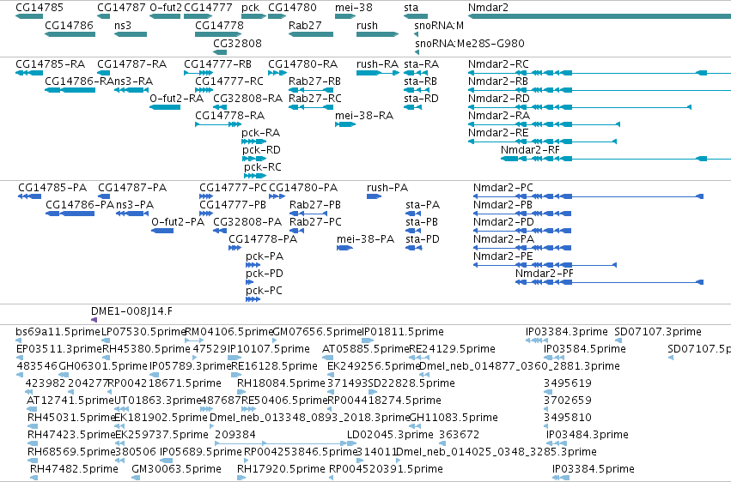
Task: Click the sta-RD transcript label
Action: (x=421, y=99)
